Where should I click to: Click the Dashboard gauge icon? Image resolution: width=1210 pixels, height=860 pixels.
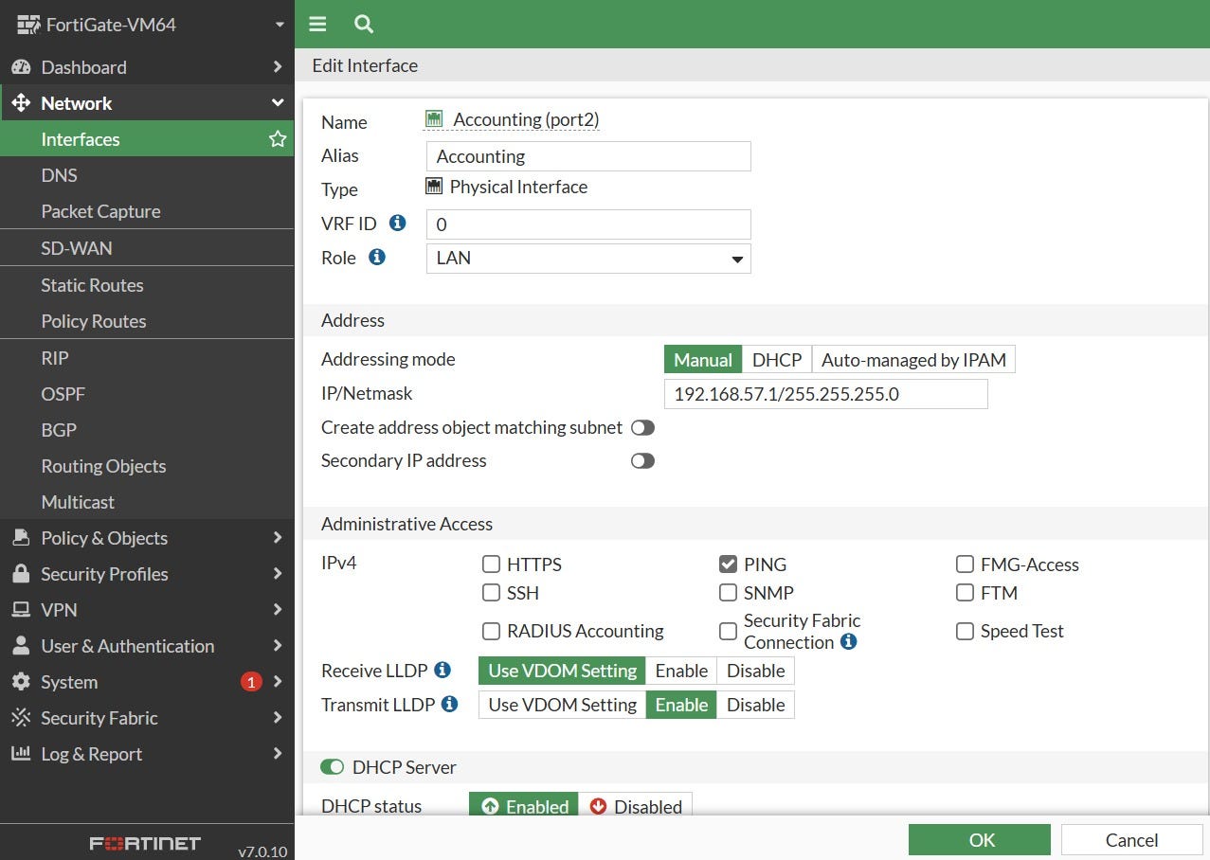click(21, 66)
